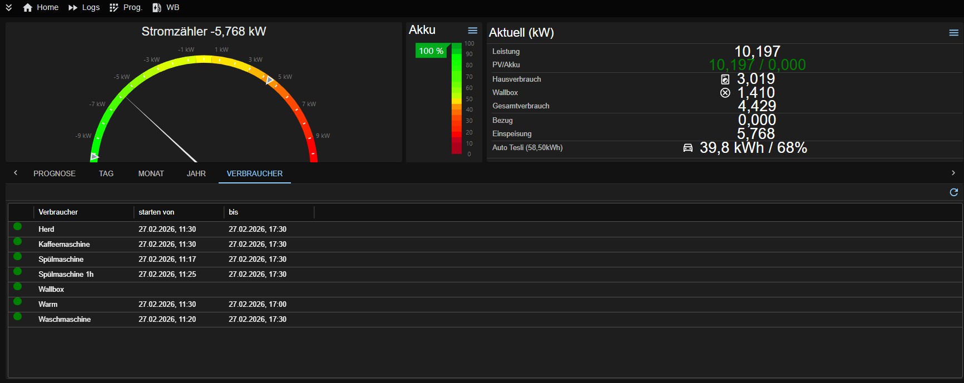964x383 pixels.
Task: Open Logs via the fast-forward icon
Action: [x=73, y=8]
